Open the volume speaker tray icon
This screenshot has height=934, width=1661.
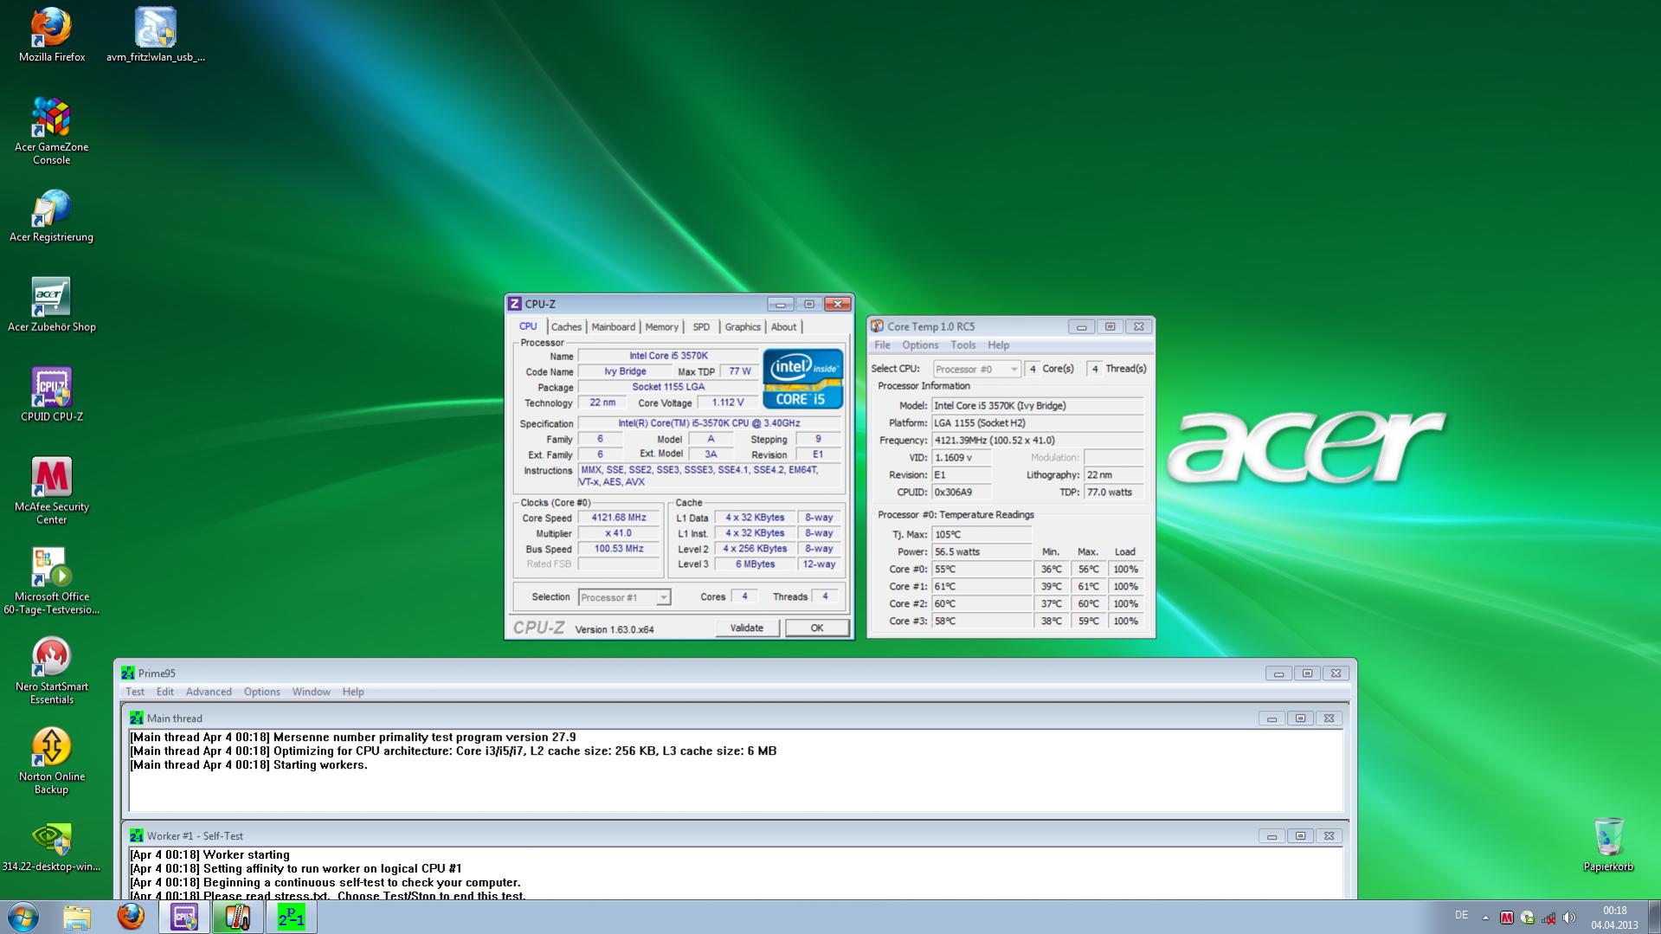[x=1569, y=918]
